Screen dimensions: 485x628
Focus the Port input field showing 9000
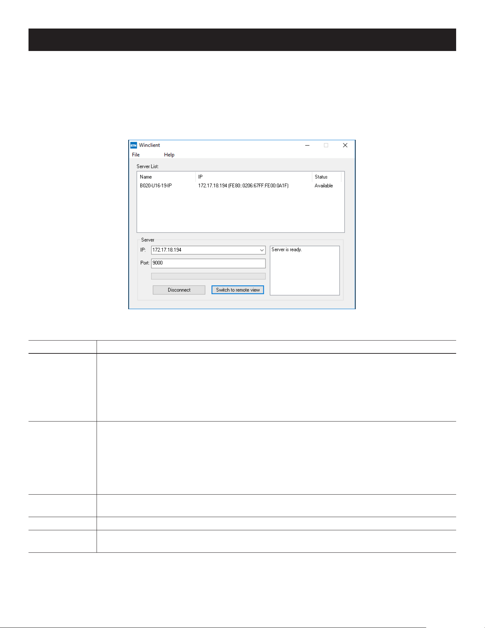pos(208,263)
